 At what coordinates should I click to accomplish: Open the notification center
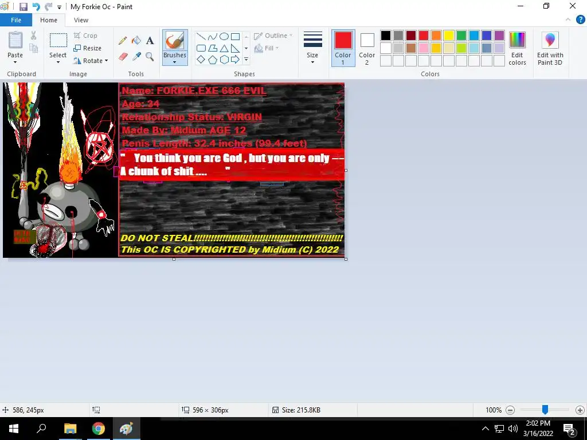569,429
